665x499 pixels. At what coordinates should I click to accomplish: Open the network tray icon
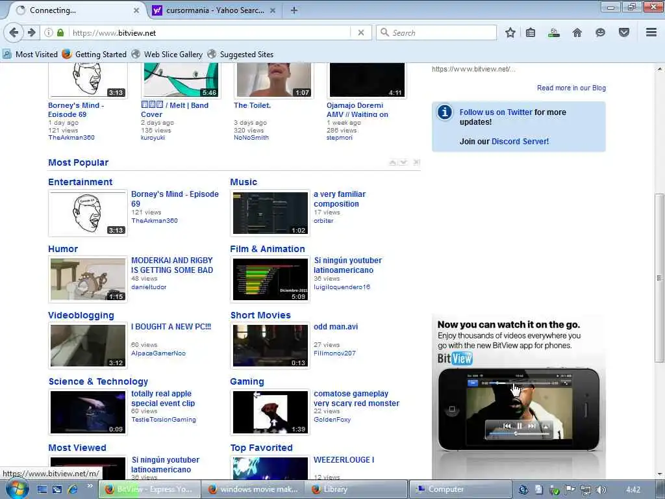(585, 490)
